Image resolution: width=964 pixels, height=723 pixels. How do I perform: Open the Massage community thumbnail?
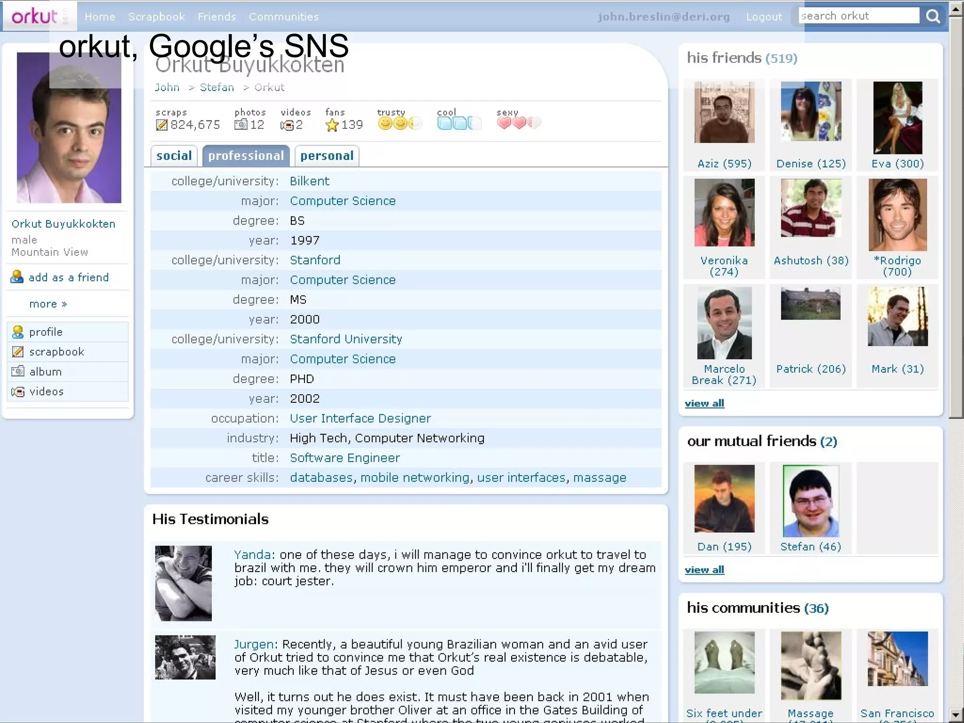pos(811,666)
